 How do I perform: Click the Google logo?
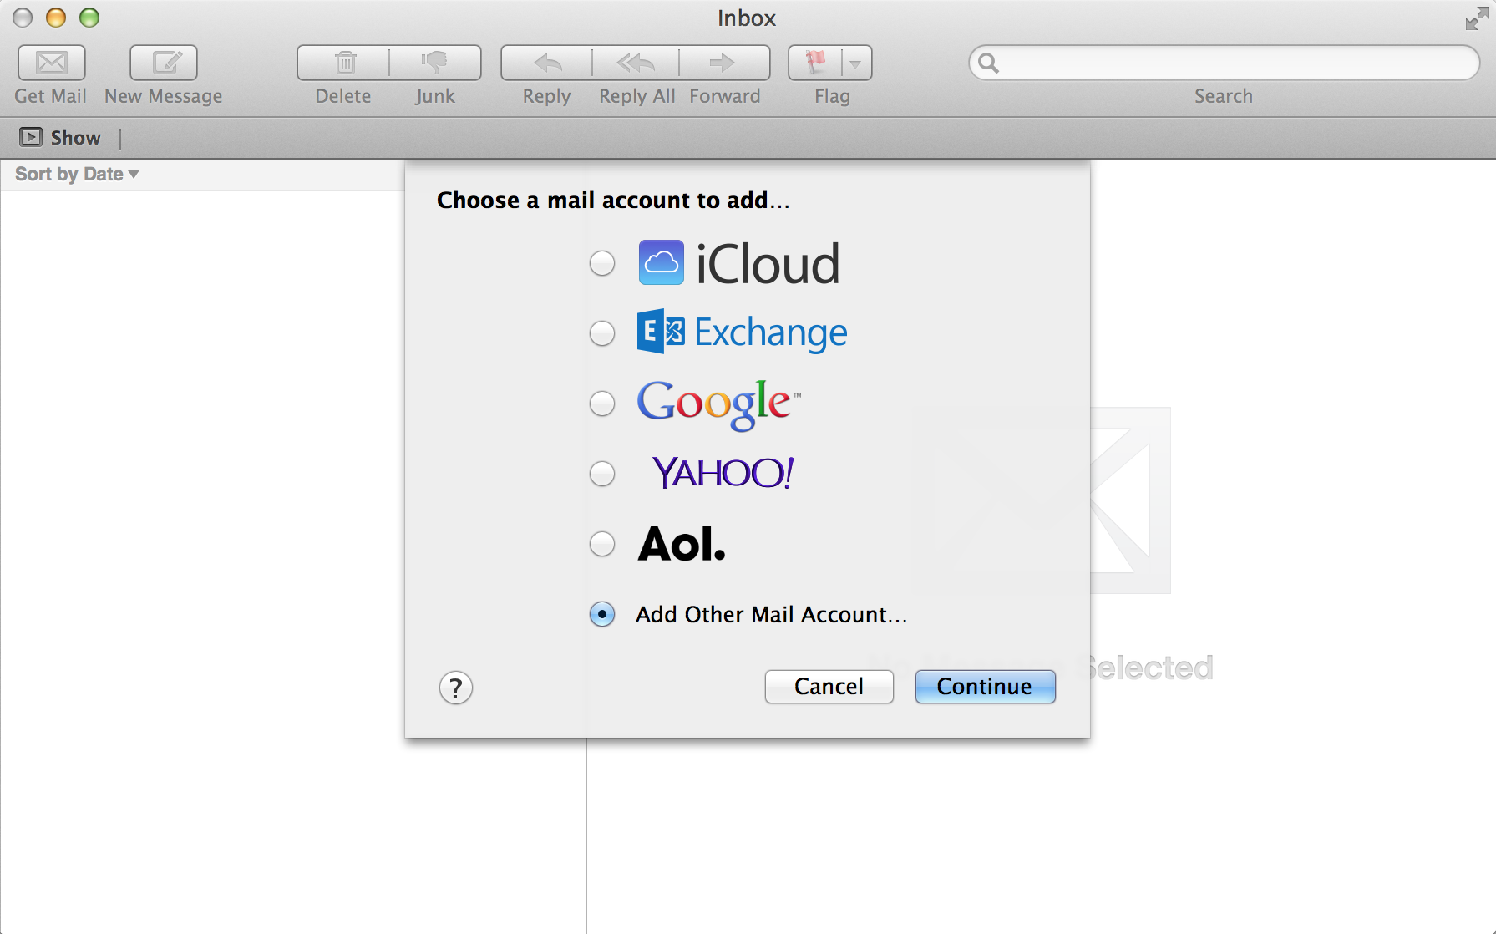(718, 404)
